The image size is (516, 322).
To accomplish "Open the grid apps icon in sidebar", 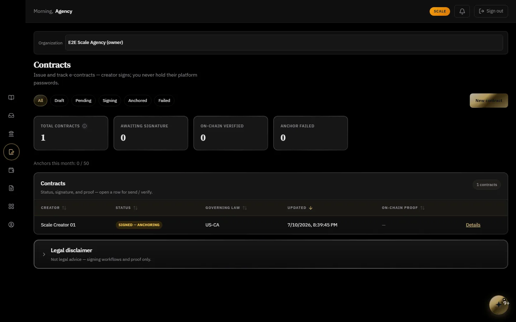I will 11,206.
